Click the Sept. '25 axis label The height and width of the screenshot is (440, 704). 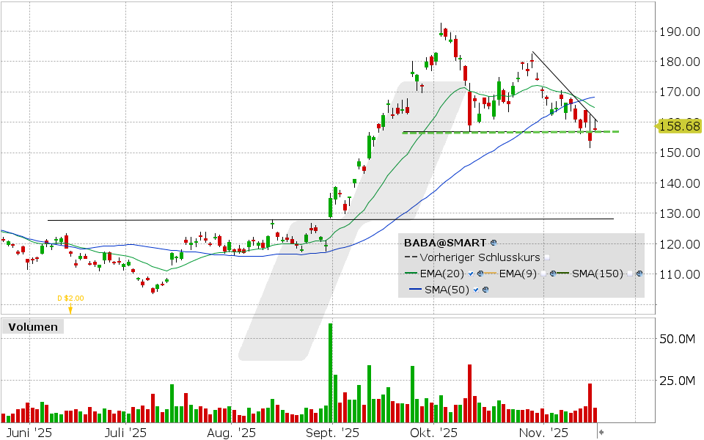coord(331,433)
